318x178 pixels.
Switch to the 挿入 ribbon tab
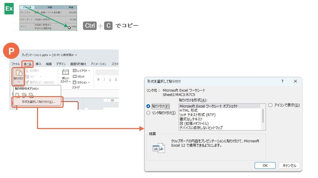pyautogui.click(x=38, y=64)
